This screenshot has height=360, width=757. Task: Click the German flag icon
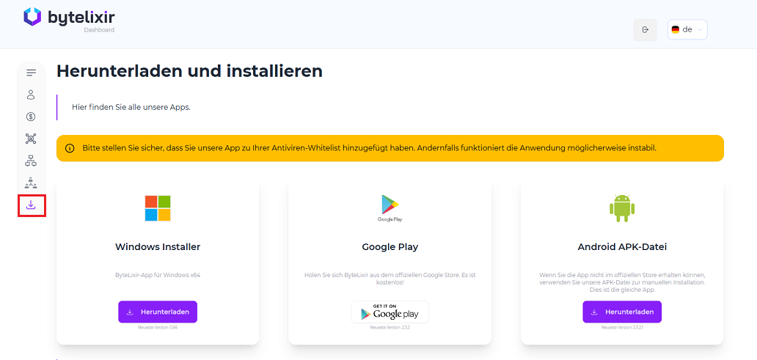[x=676, y=29]
